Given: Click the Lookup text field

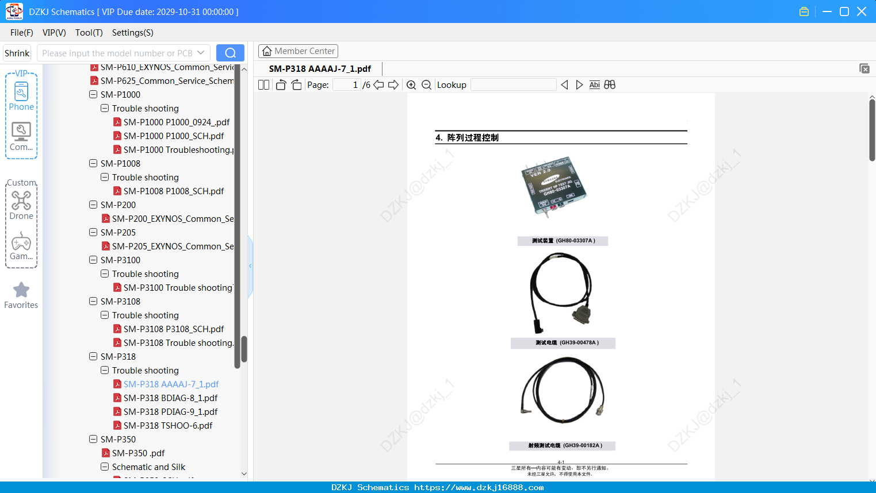Looking at the screenshot, I should tap(513, 85).
